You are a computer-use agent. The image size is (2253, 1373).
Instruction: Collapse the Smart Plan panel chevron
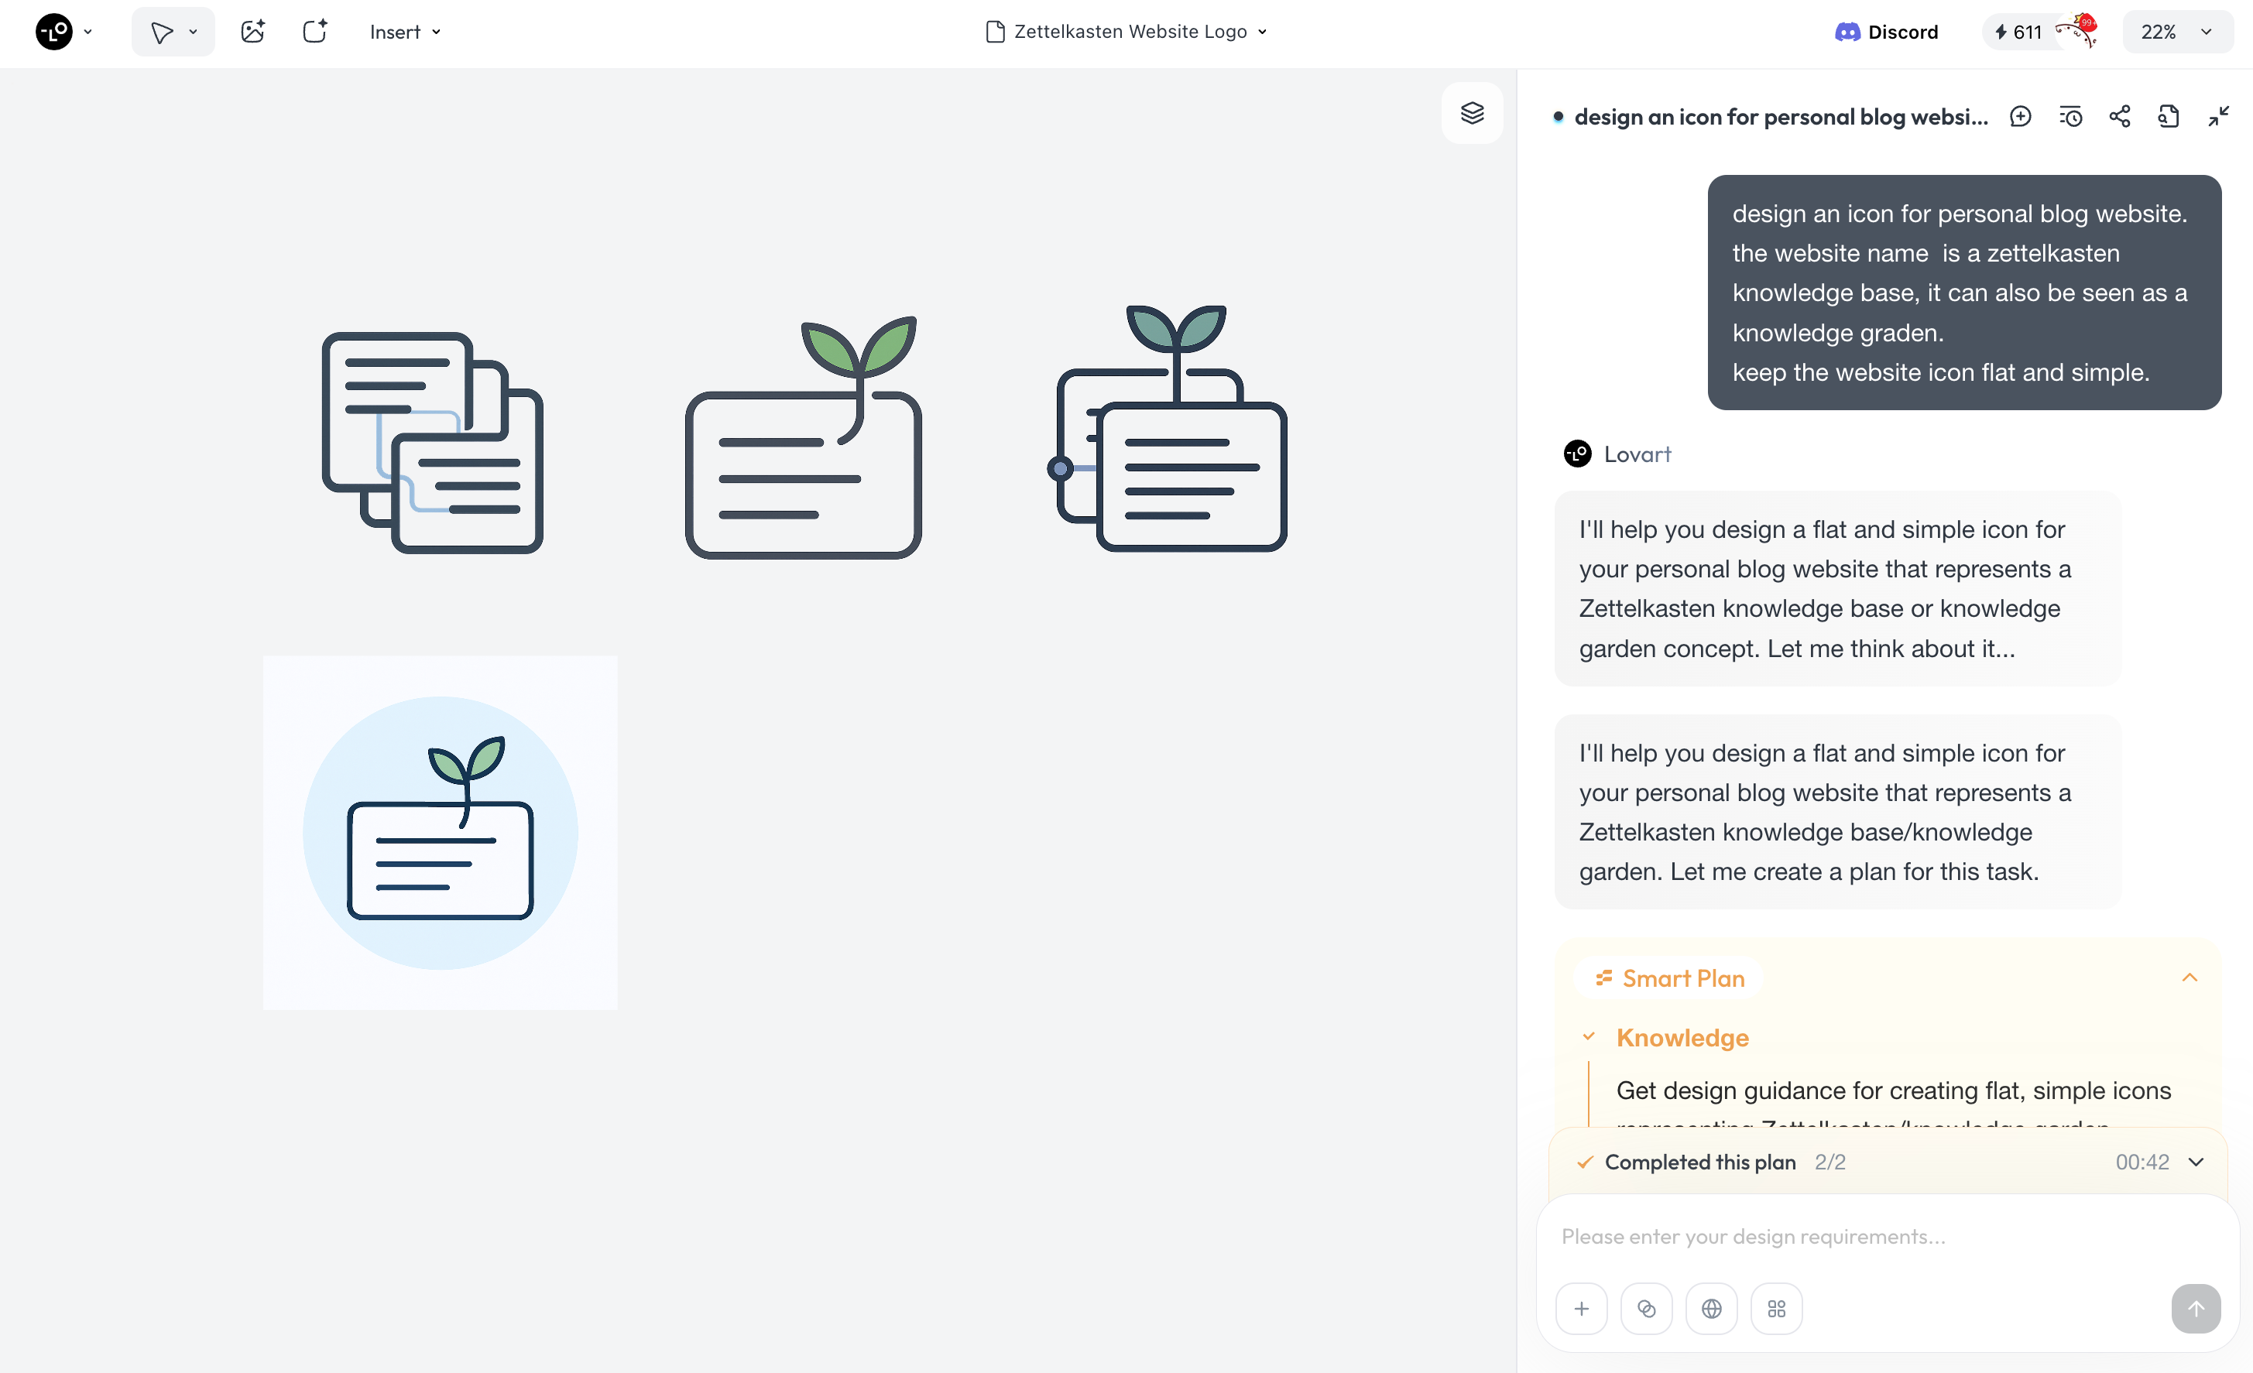[x=2190, y=978]
